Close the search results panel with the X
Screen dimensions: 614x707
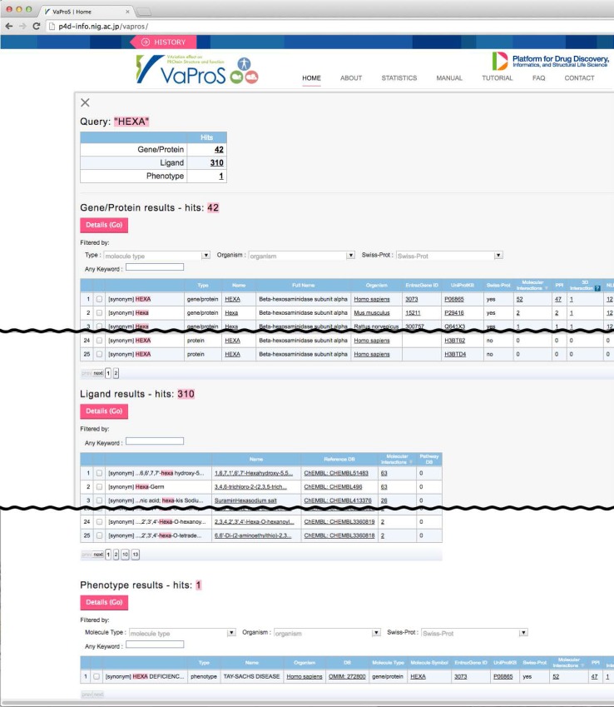click(85, 102)
